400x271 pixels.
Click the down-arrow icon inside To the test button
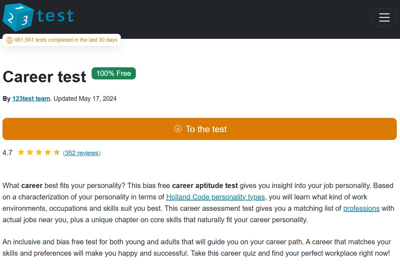click(178, 129)
